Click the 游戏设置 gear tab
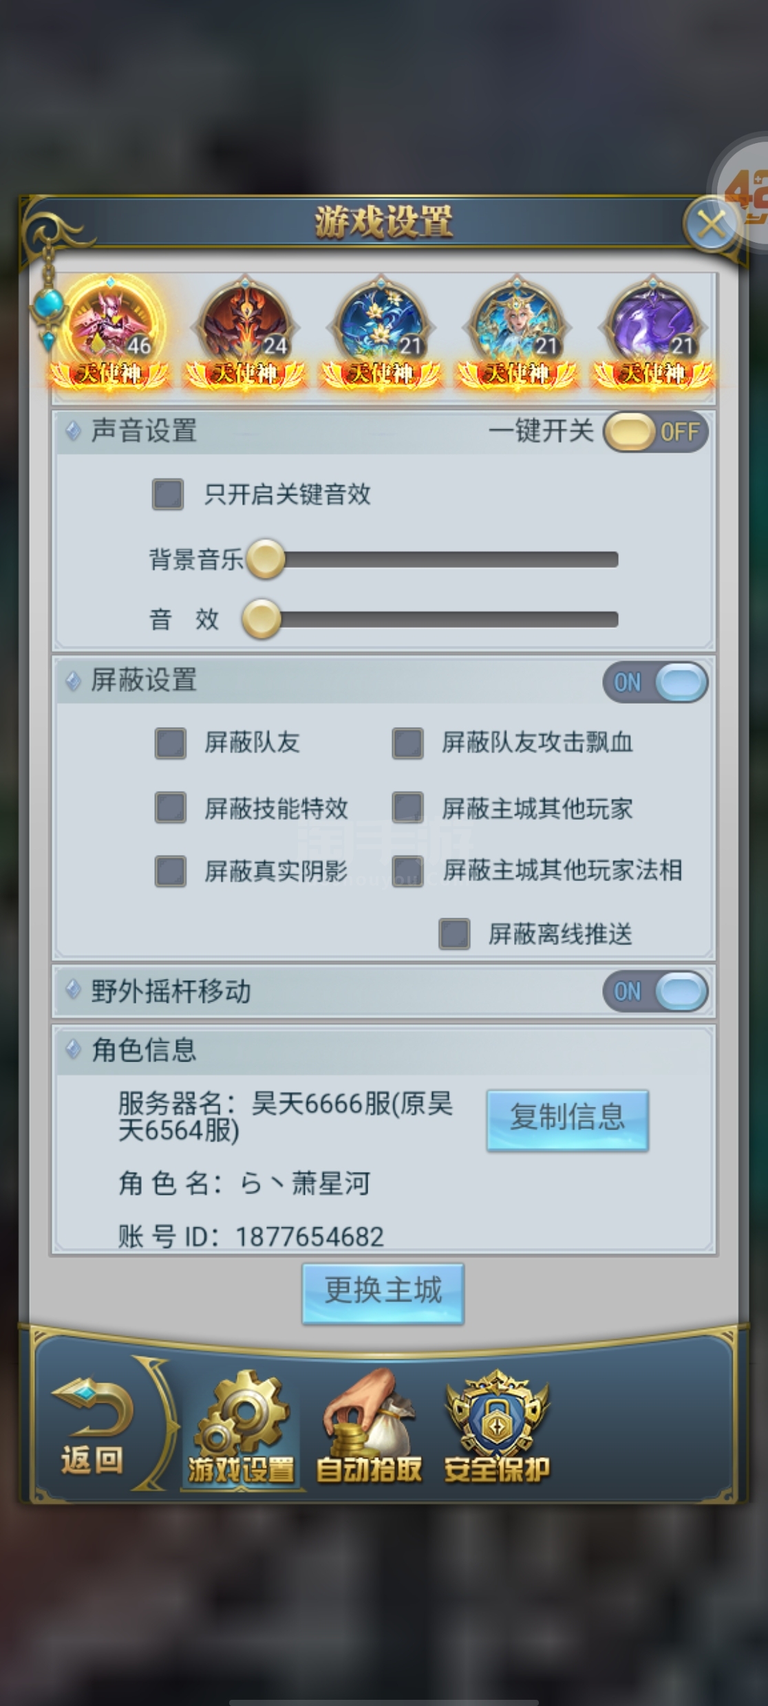The width and height of the screenshot is (768, 1706). click(x=241, y=1432)
